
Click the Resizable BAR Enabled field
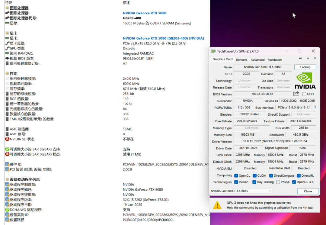[304, 168]
